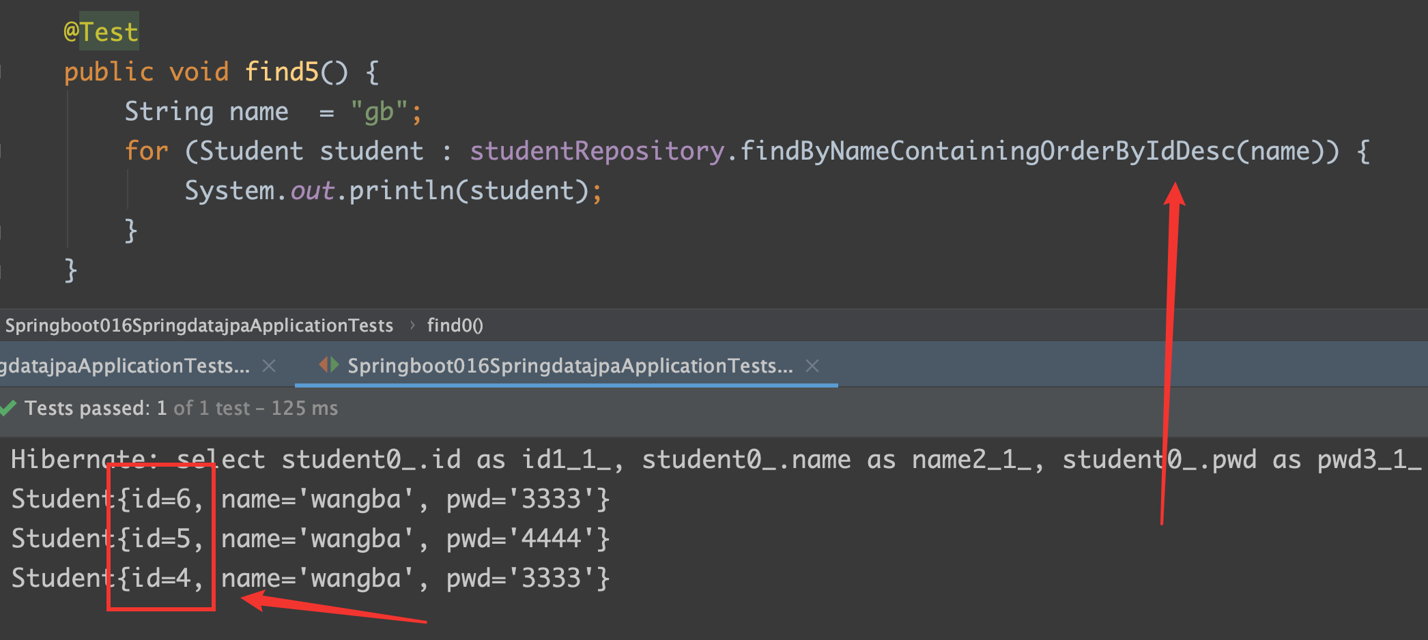The height and width of the screenshot is (640, 1428).
Task: Place cursor on the find5 method name
Action: click(x=281, y=72)
